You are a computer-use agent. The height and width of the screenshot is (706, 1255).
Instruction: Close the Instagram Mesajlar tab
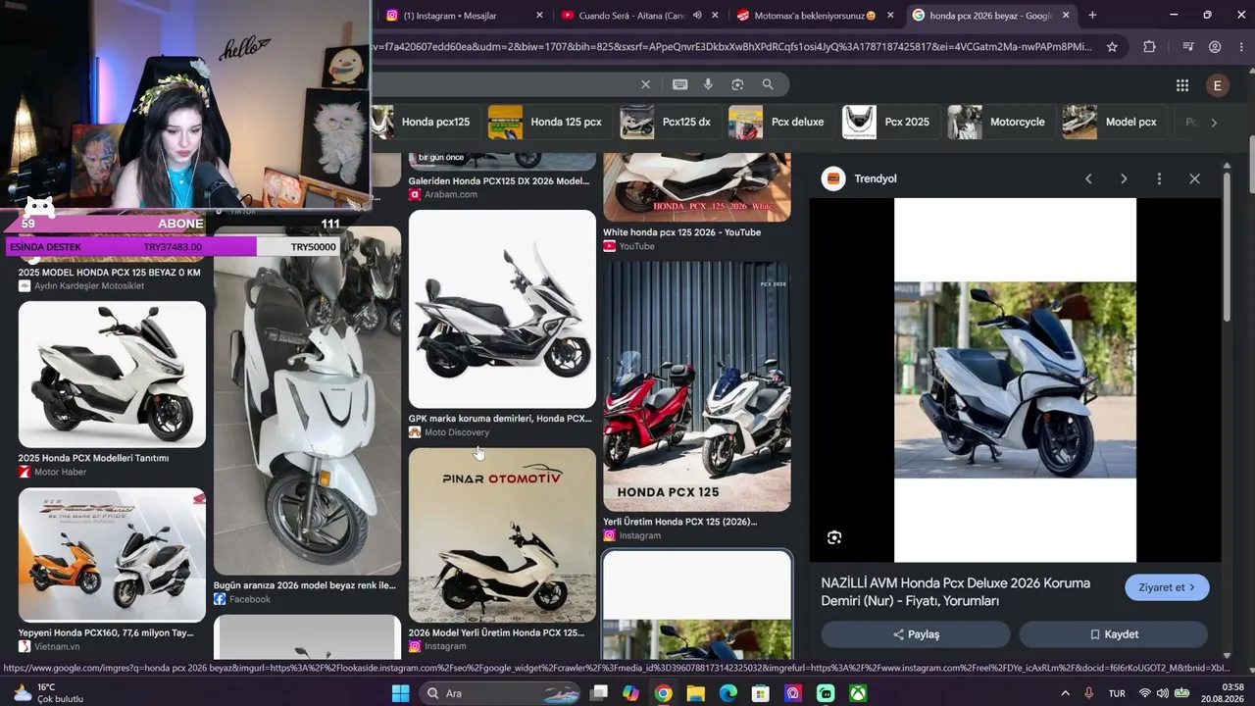tap(539, 16)
